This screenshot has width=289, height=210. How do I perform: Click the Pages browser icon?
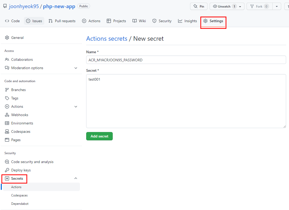(x=7, y=140)
